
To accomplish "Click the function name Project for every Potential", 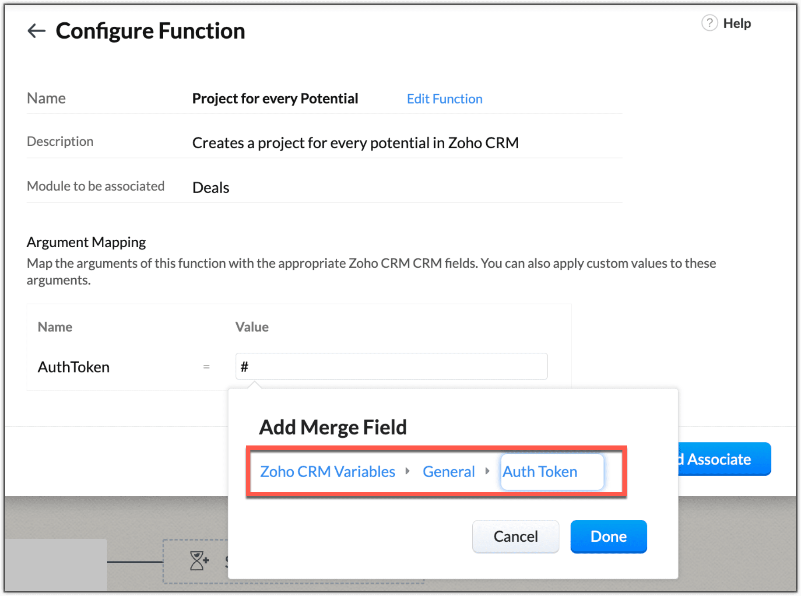I will tap(275, 99).
